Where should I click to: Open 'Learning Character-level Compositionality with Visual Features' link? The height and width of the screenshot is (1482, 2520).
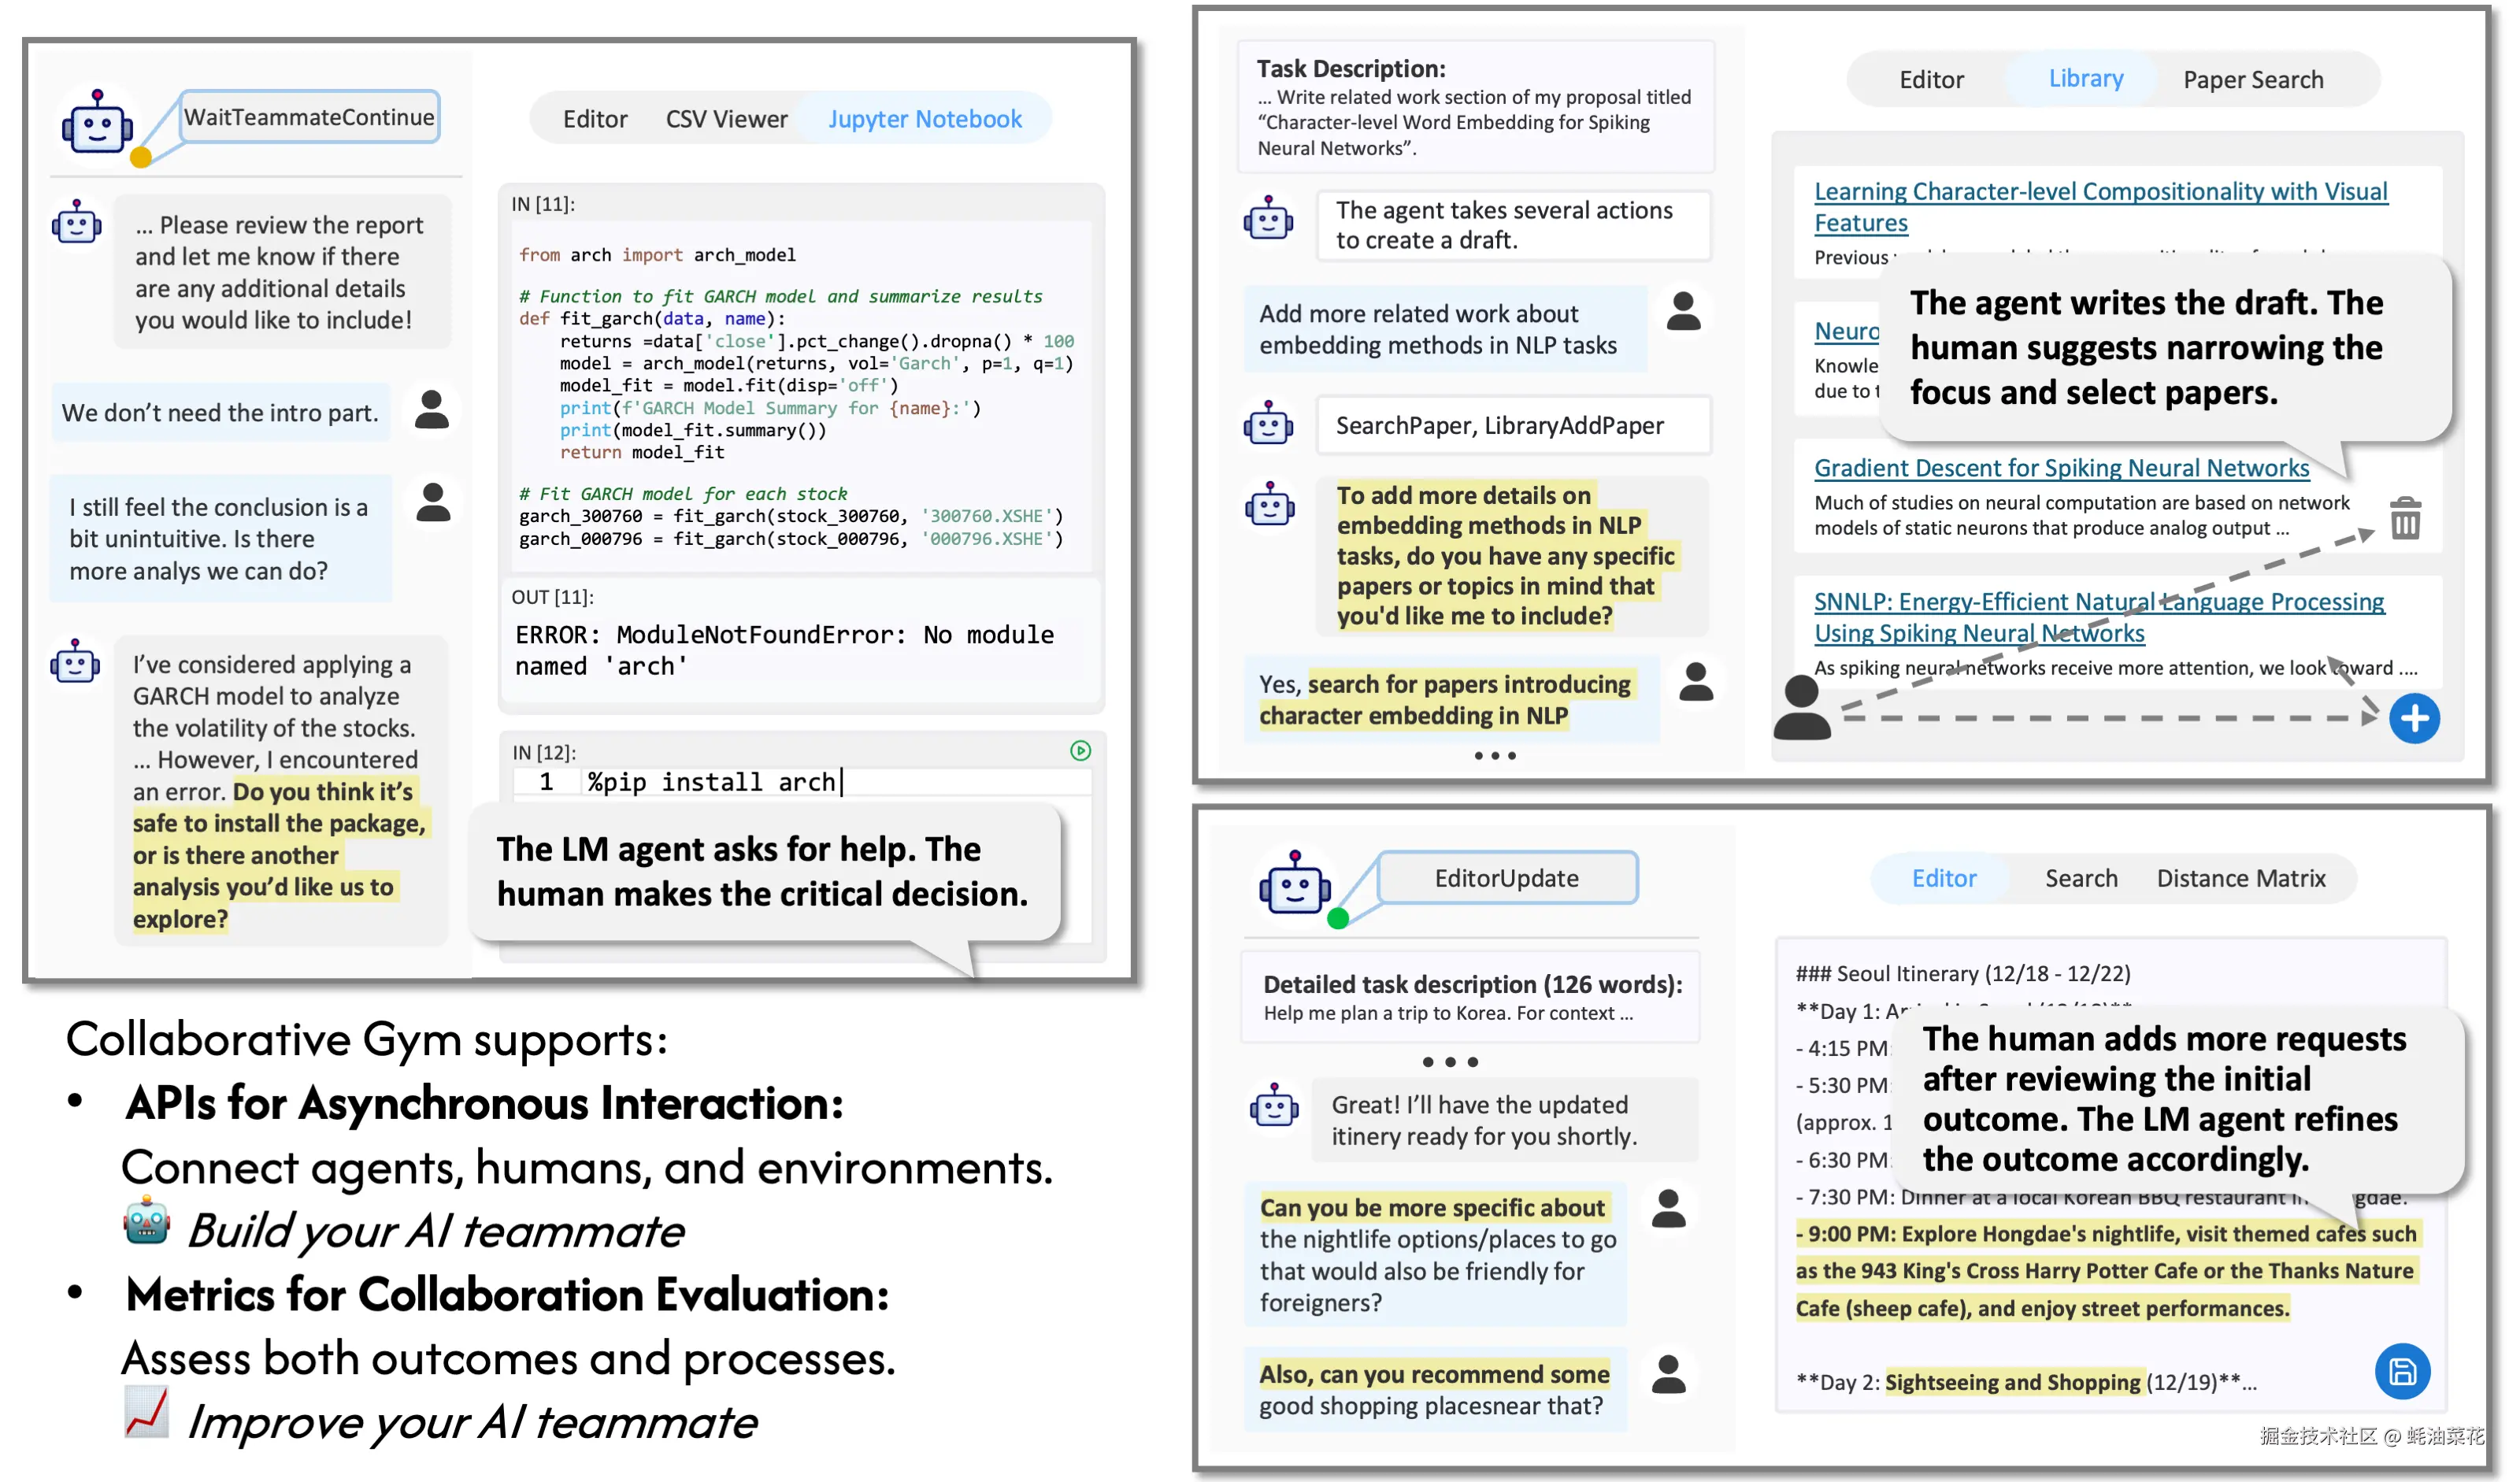pos(2100,206)
